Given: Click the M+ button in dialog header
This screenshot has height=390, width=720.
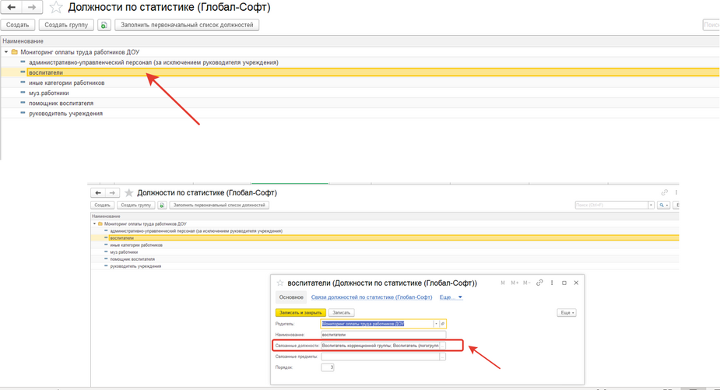Looking at the screenshot, I should 515,283.
